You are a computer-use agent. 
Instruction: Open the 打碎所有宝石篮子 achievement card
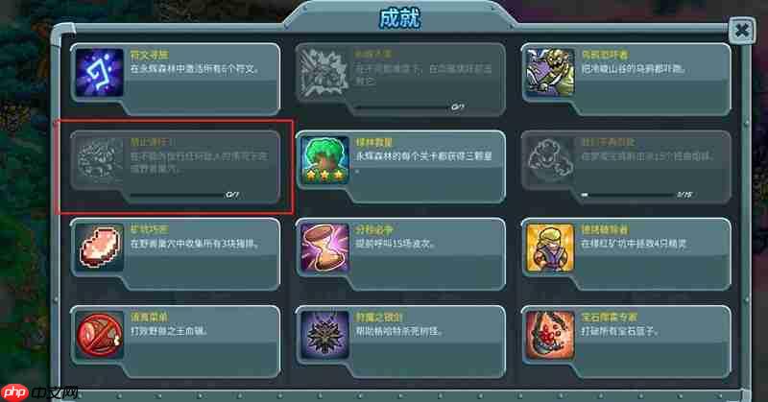click(626, 342)
